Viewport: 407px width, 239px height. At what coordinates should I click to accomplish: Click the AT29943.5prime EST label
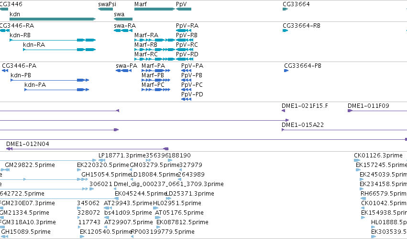[x=128, y=203]
